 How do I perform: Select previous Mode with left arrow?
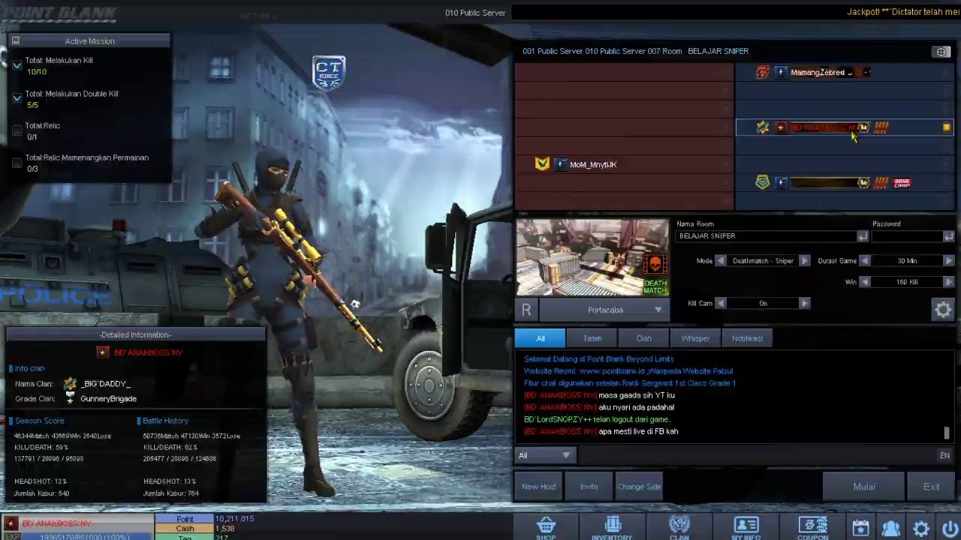(721, 261)
